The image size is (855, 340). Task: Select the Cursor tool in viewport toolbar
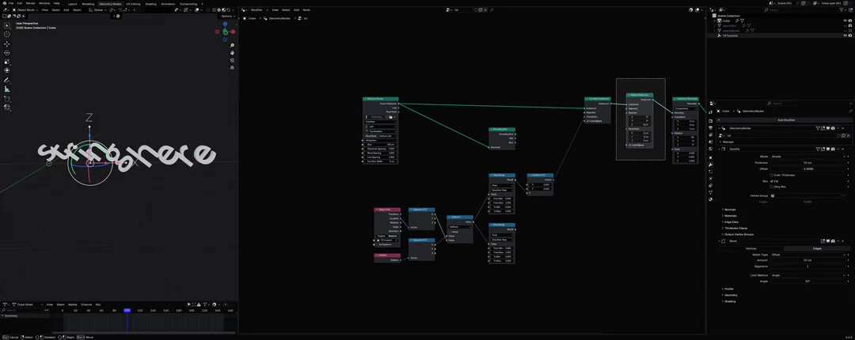7,34
